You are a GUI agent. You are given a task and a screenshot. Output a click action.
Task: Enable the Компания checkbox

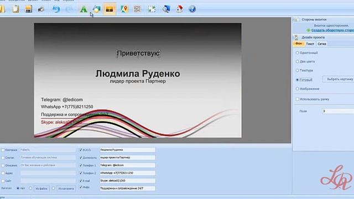[3, 150]
